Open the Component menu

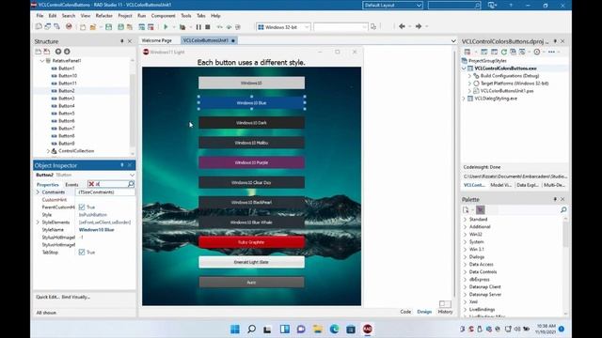click(163, 16)
